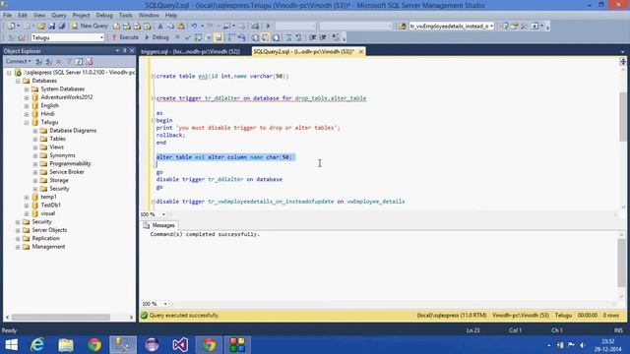
Task: Select the Management folder
Action: [48, 247]
